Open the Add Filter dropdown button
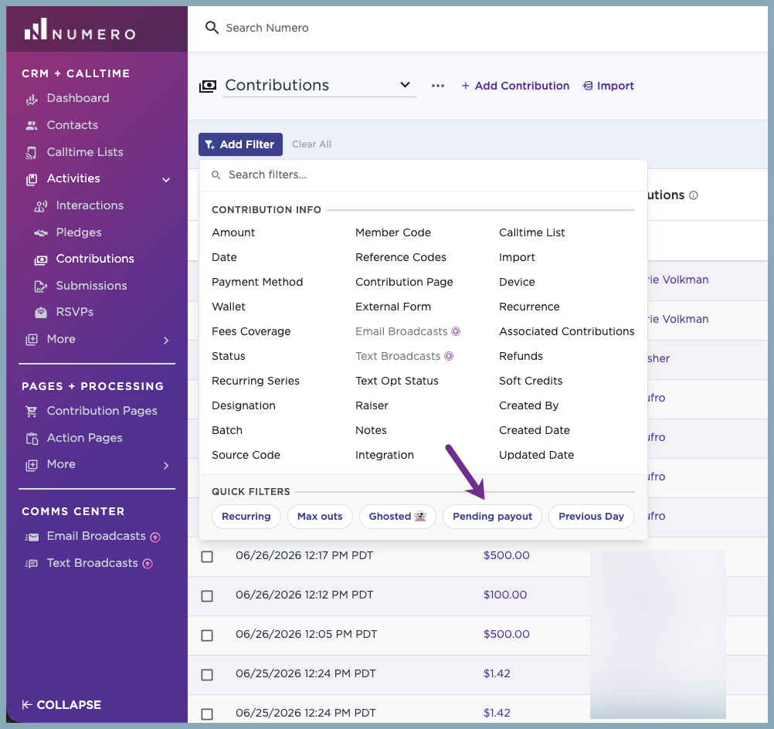Viewport: 774px width, 729px height. coord(240,144)
